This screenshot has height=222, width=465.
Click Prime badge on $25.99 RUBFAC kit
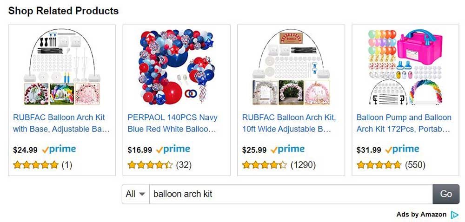coord(287,150)
